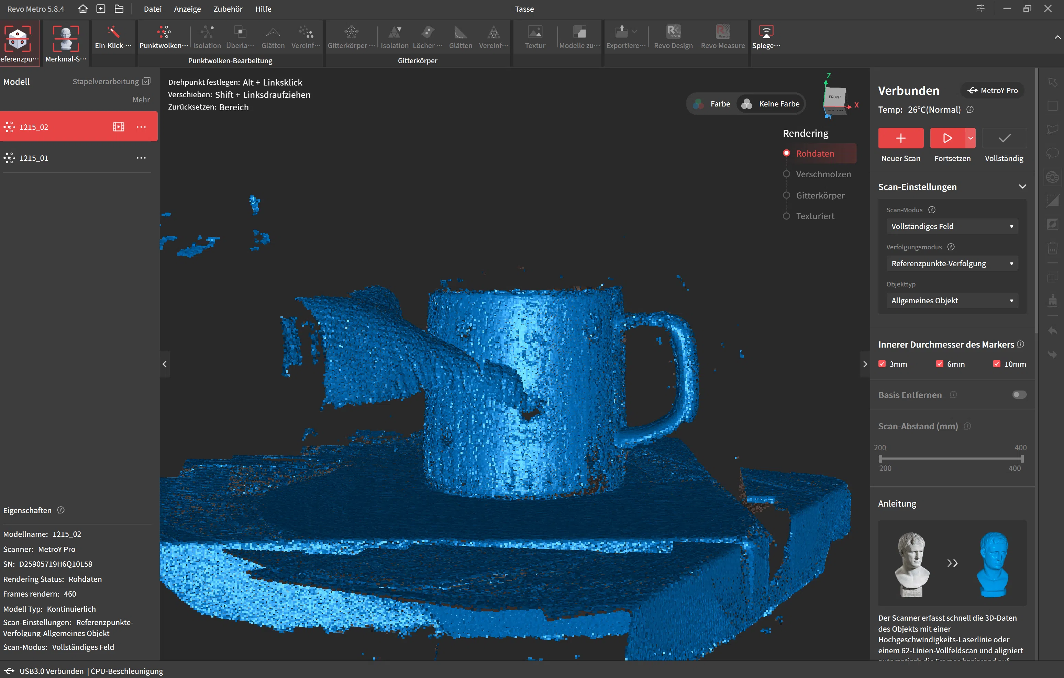
Task: Select the Verschmolzen rendering option
Action: 823,174
